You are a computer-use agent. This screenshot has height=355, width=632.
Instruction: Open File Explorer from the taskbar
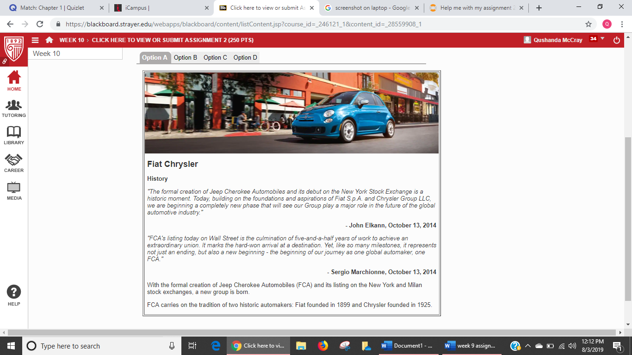(301, 346)
